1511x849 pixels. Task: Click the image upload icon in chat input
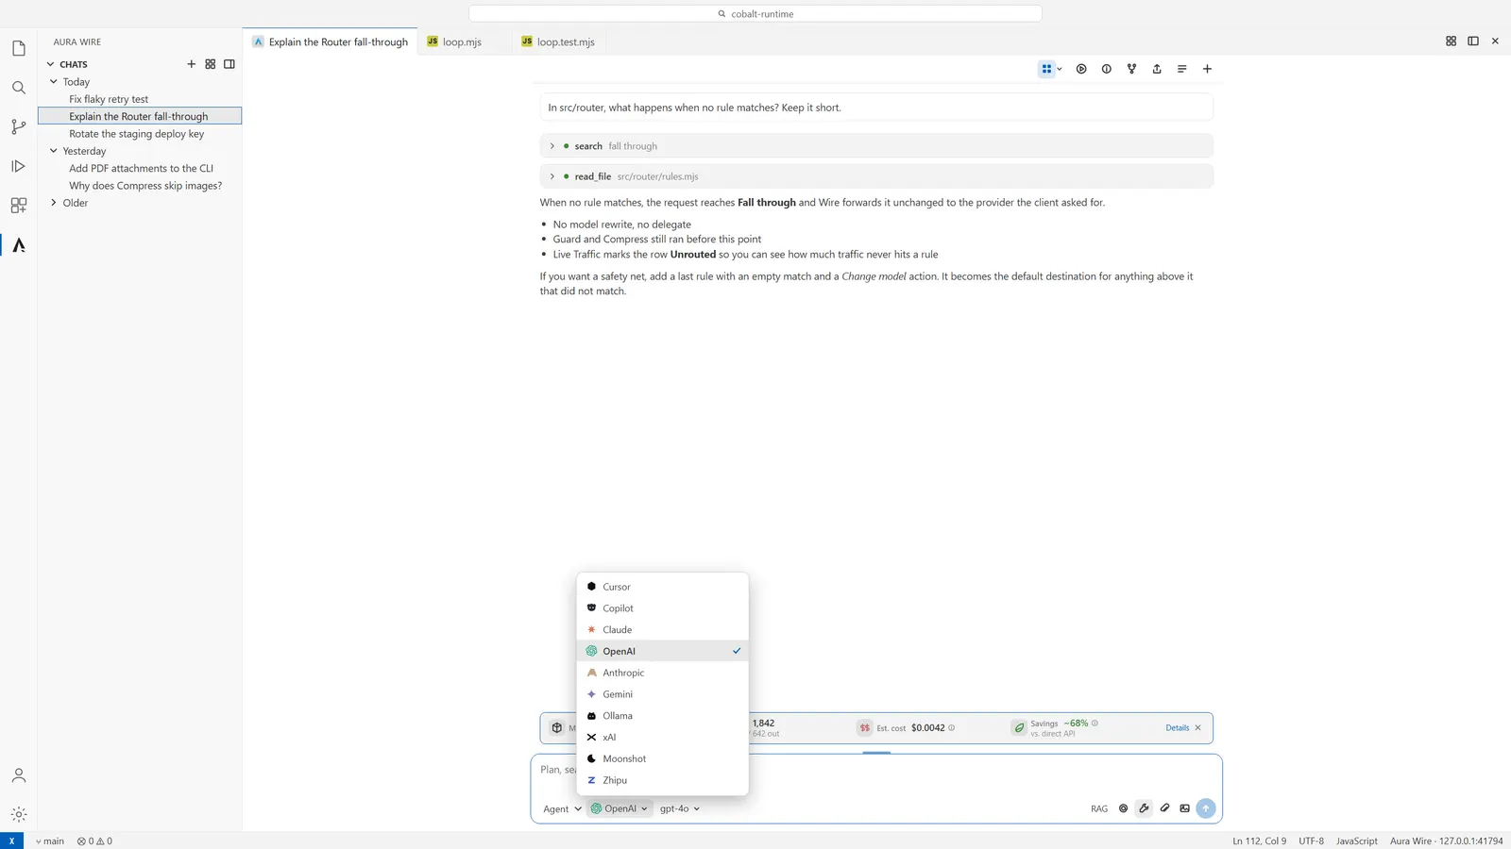coord(1184,808)
